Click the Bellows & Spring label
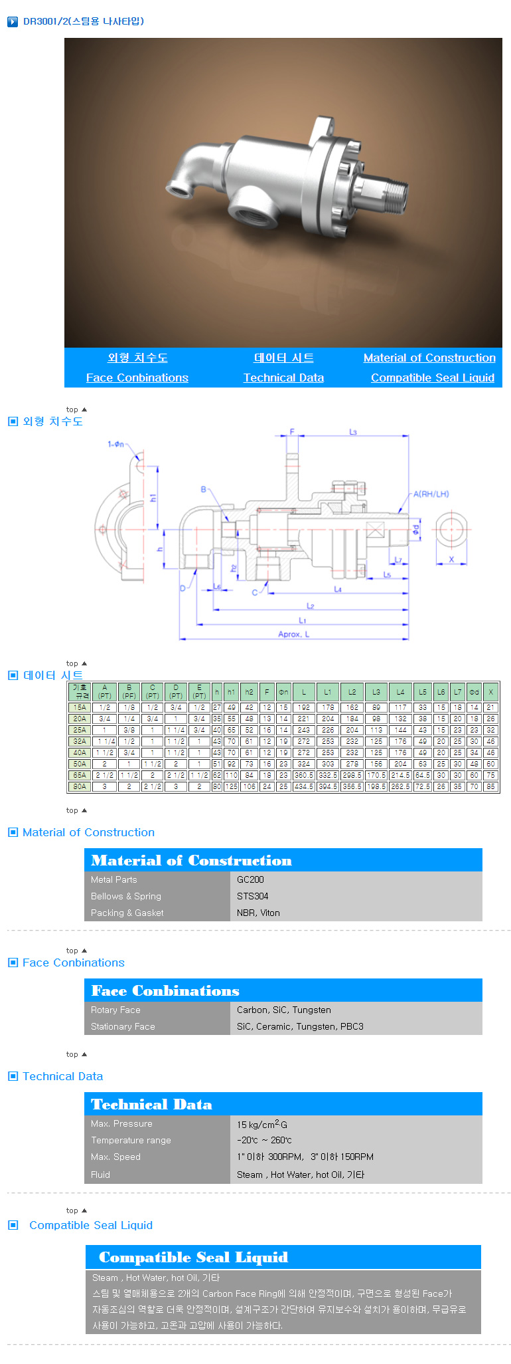 (x=126, y=896)
